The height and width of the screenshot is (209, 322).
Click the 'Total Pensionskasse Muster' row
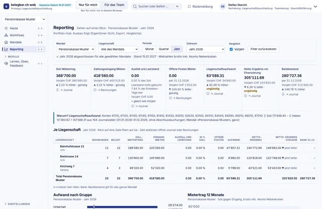185,178
